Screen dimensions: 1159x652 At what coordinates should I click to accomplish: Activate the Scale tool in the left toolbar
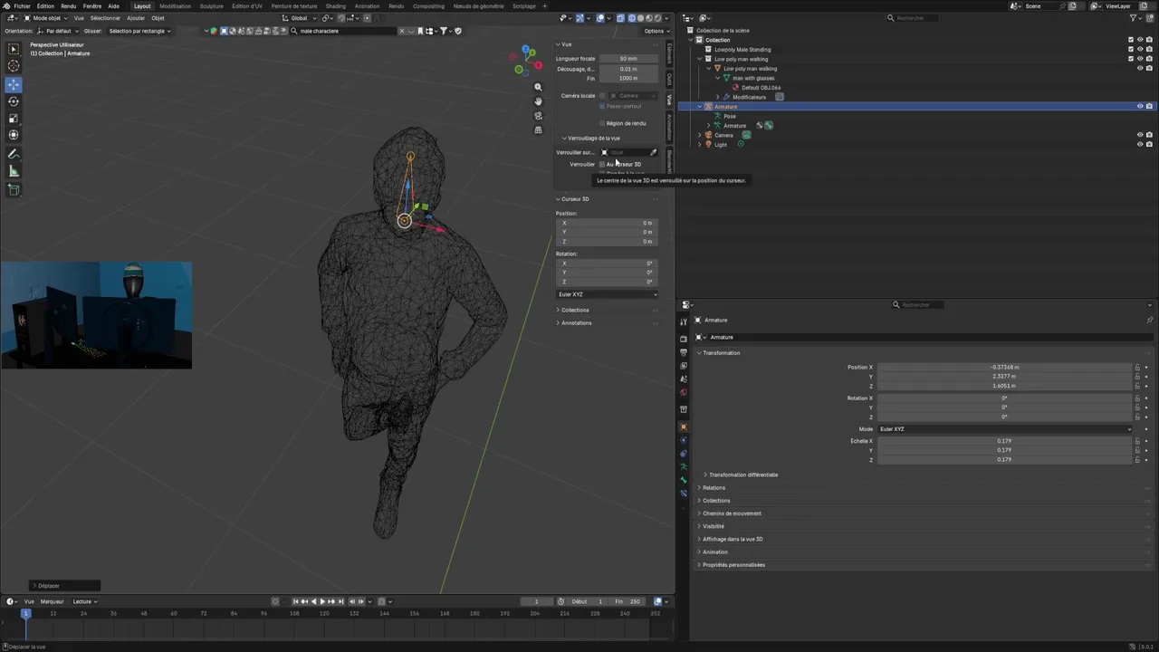14,119
